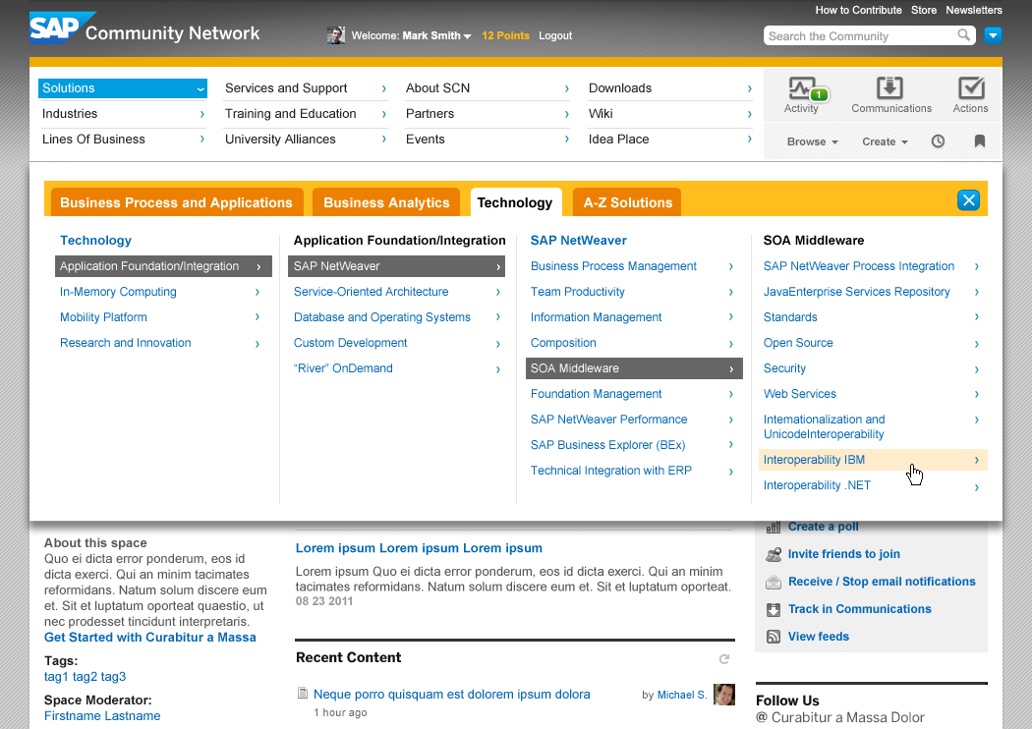Viewport: 1032px width, 729px height.
Task: Open Lorem ipsum article headline
Action: click(419, 548)
